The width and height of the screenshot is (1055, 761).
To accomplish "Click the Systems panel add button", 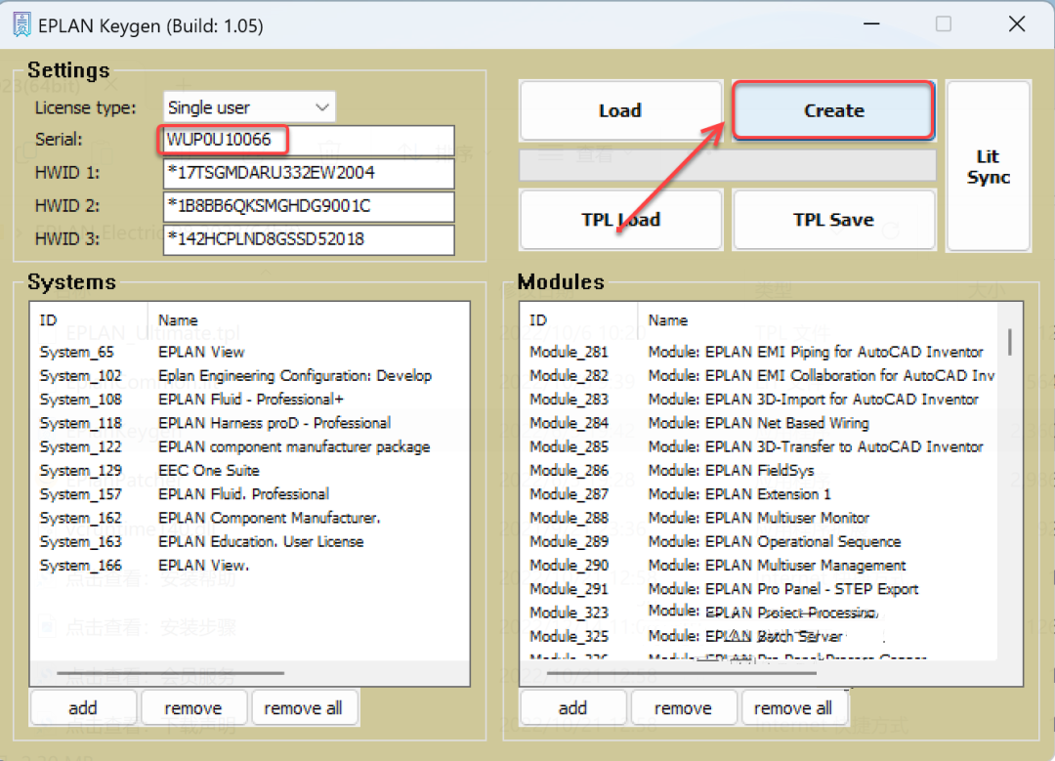I will point(83,707).
